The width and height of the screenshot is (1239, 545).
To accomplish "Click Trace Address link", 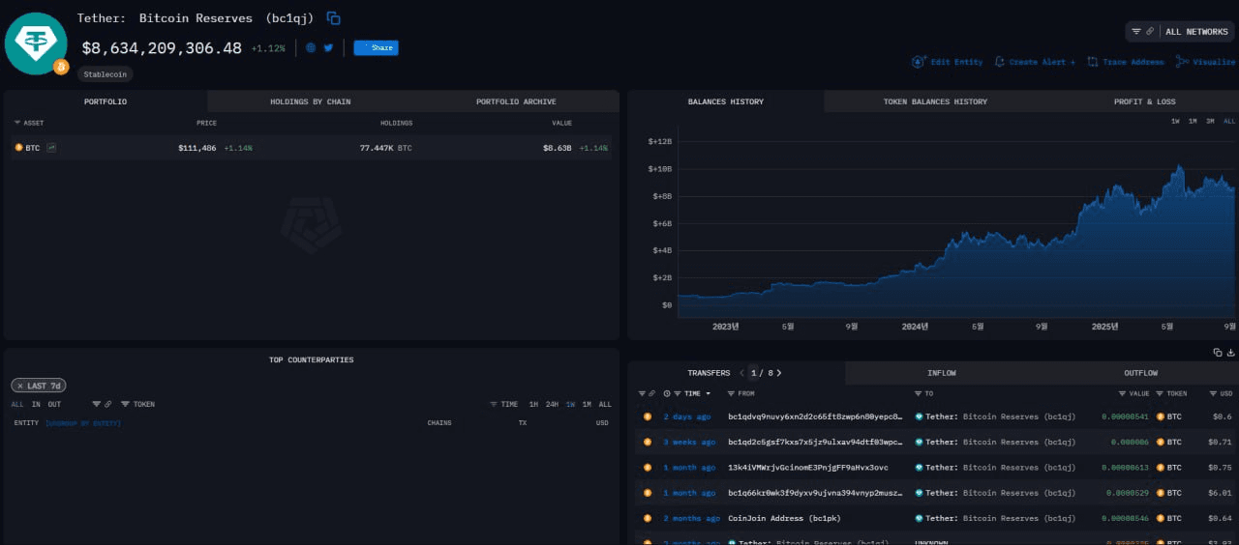I will coord(1126,62).
